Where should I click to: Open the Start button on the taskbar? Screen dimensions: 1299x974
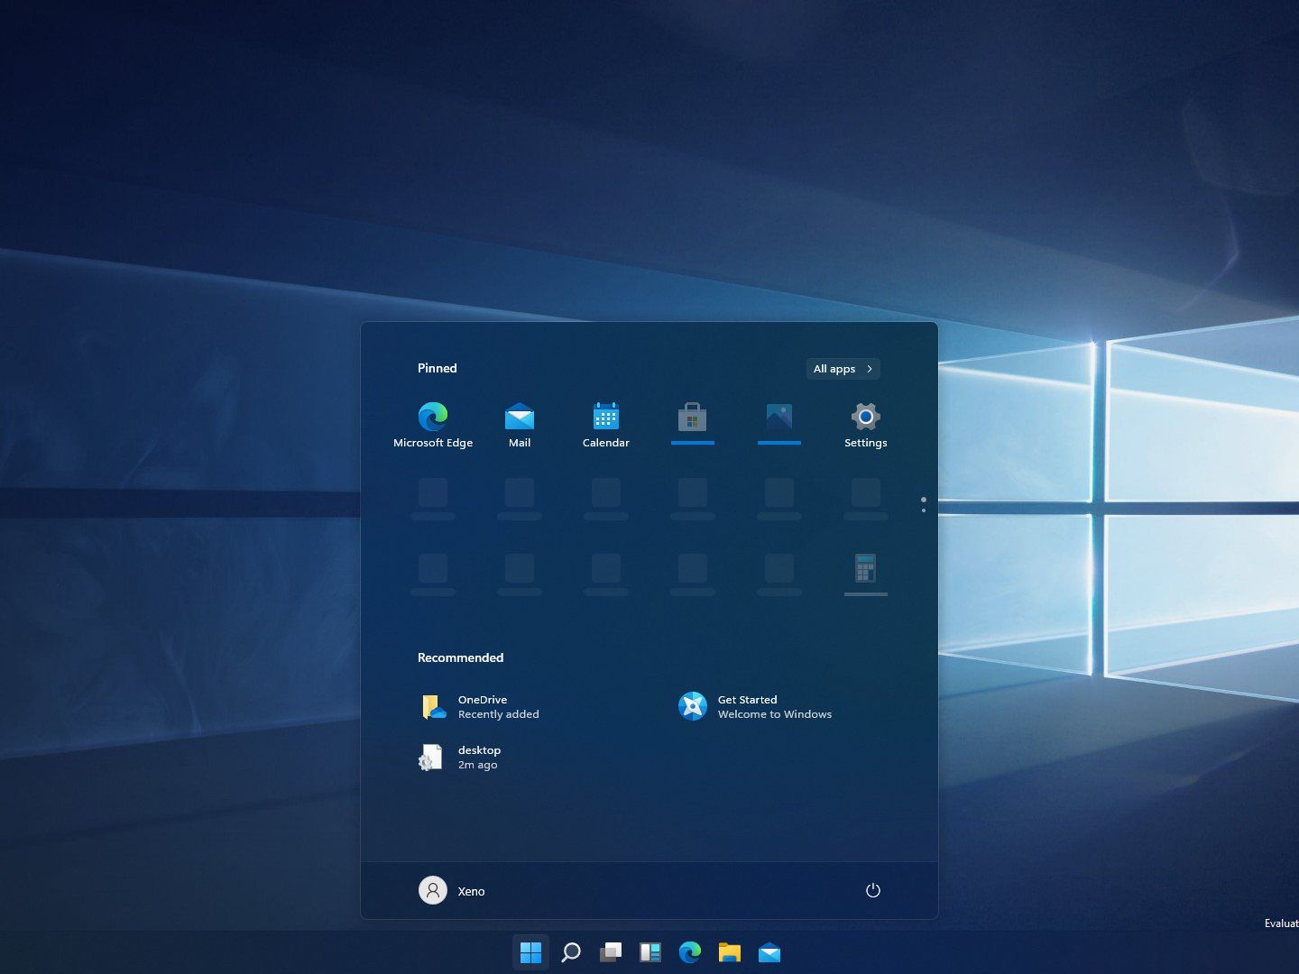pos(530,951)
